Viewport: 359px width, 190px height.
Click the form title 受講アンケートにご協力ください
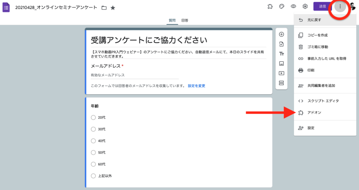[149, 40]
